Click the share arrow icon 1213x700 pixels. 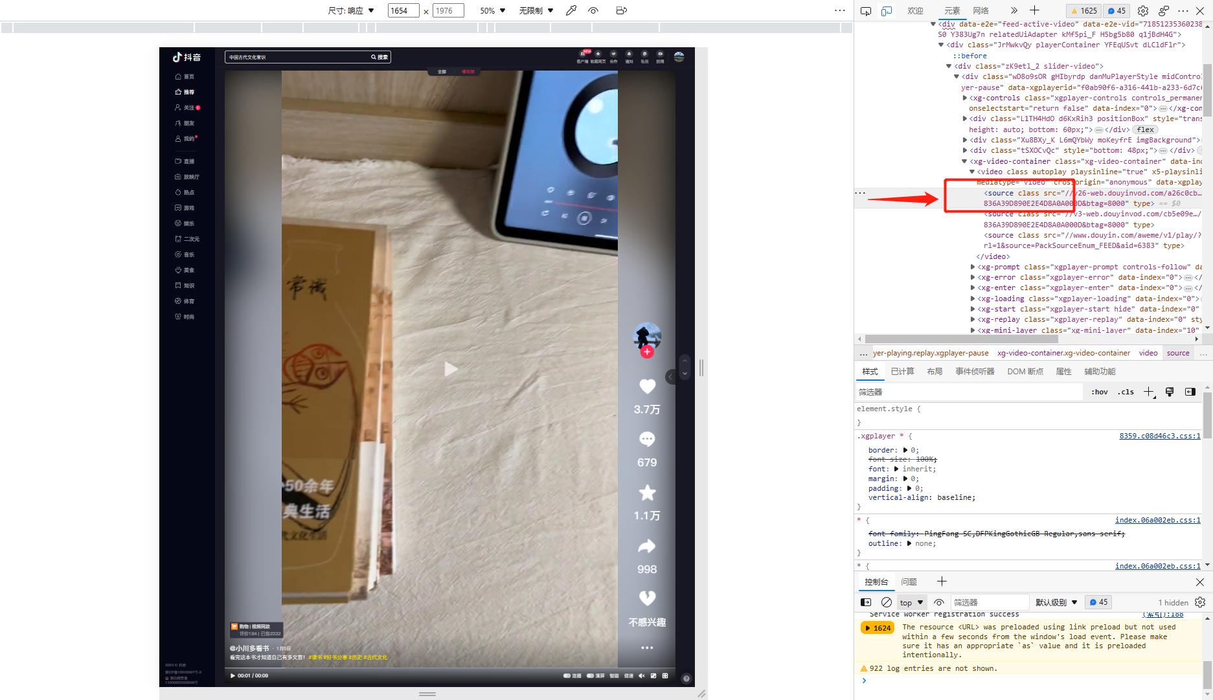647,547
